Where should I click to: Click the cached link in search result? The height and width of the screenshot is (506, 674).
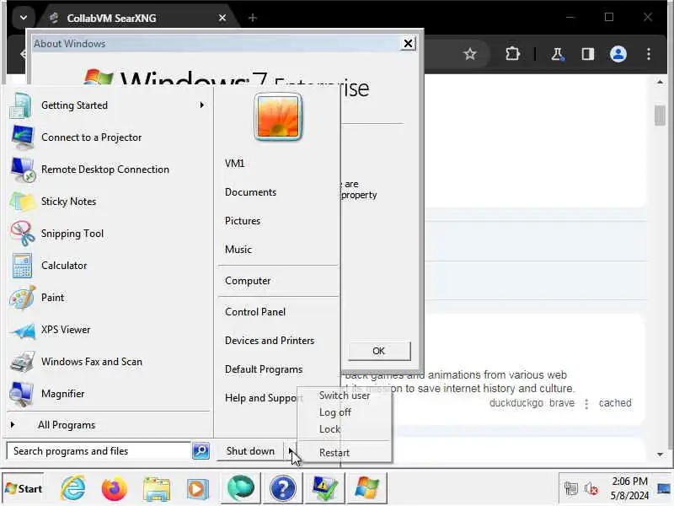[x=615, y=403]
